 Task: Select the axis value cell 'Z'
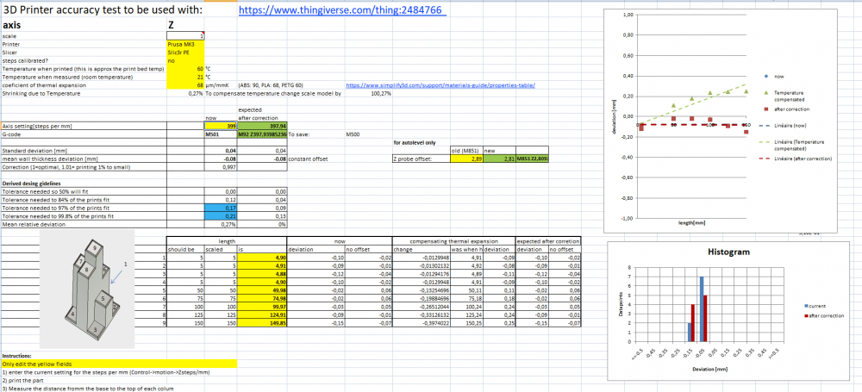tap(186, 25)
